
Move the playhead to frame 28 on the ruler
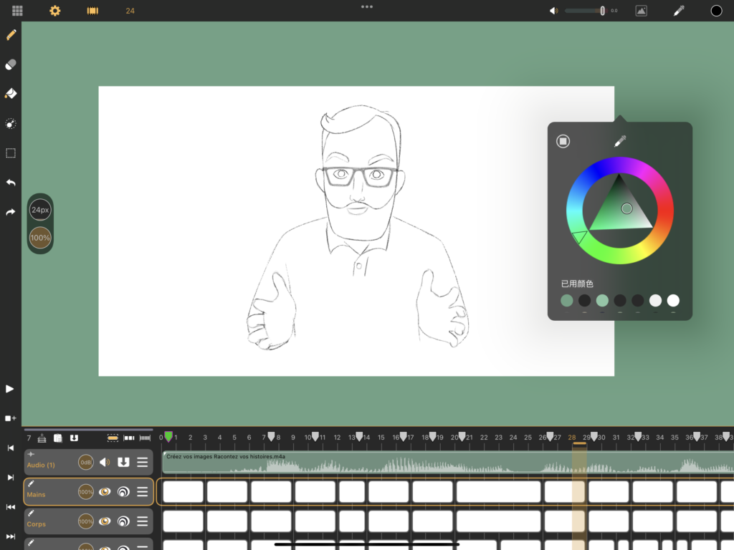click(572, 438)
